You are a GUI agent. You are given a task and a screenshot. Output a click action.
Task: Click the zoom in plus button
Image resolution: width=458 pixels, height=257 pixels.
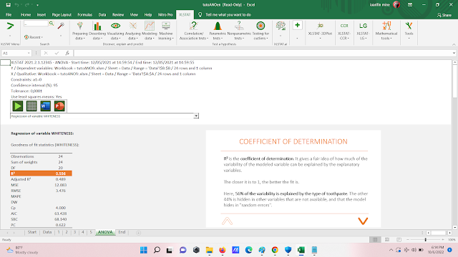[x=443, y=240]
